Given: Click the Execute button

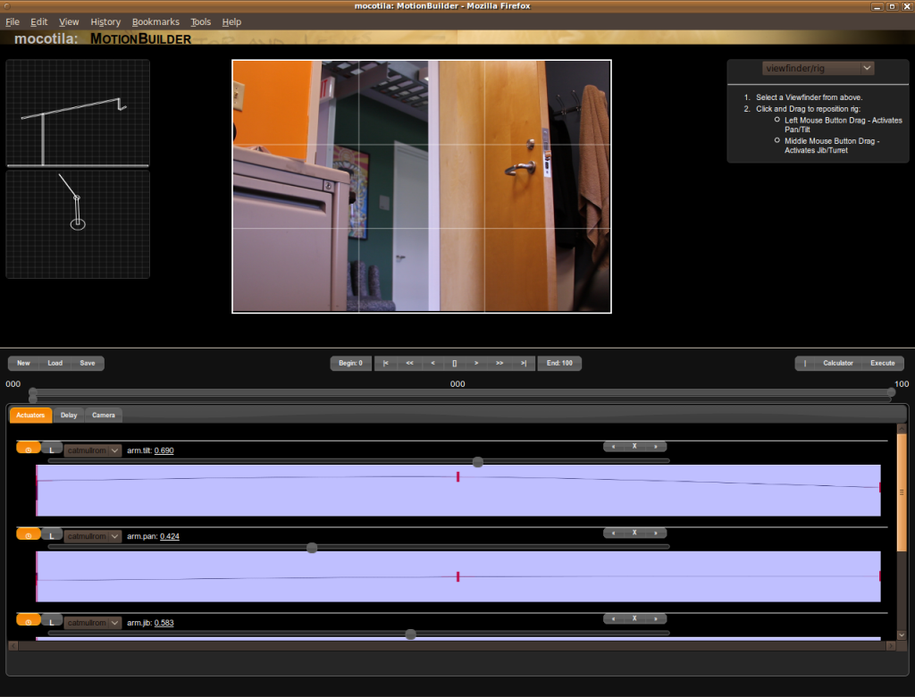Looking at the screenshot, I should (x=882, y=363).
